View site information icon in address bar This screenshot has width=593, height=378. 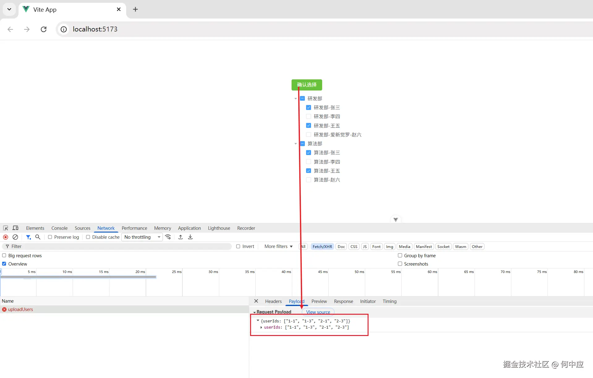64,29
